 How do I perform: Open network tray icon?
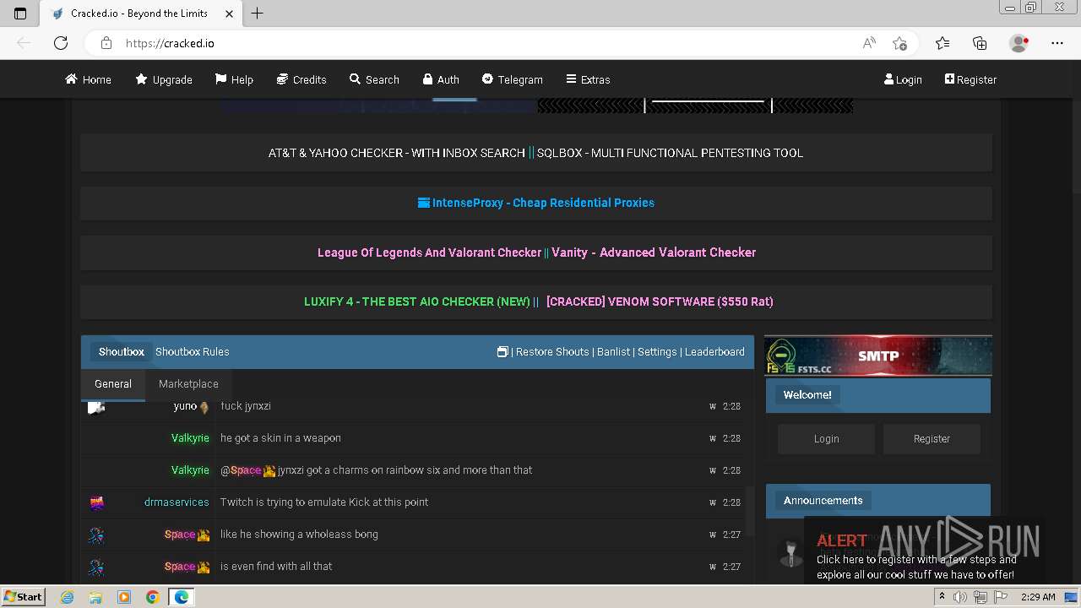tap(981, 597)
